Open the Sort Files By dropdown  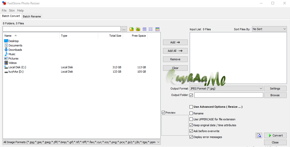pyautogui.click(x=269, y=29)
